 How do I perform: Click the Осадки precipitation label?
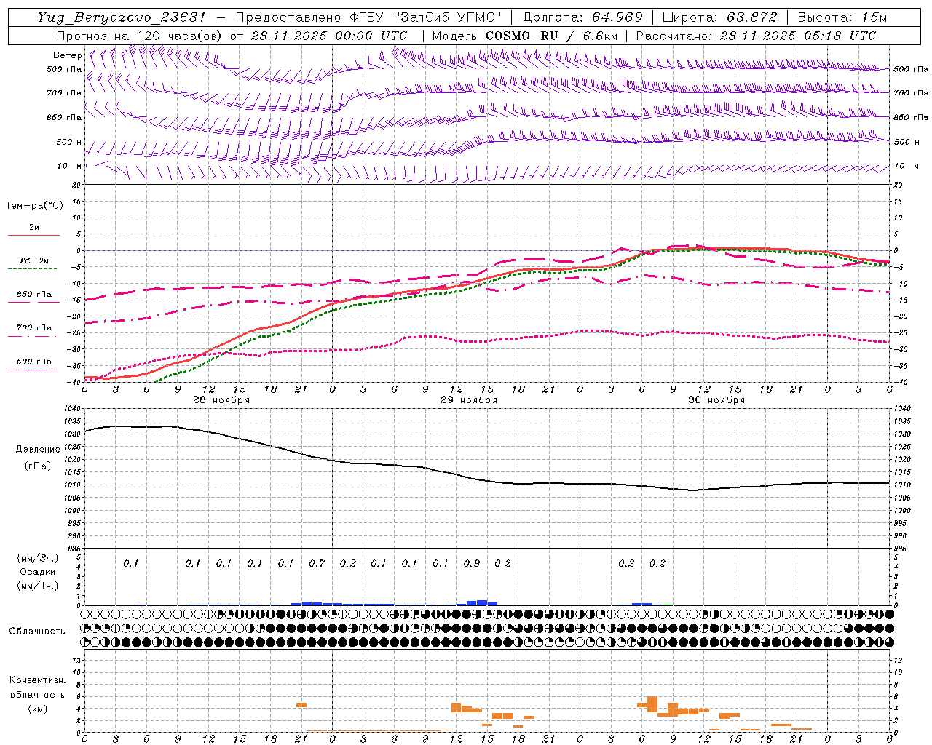click(x=37, y=572)
